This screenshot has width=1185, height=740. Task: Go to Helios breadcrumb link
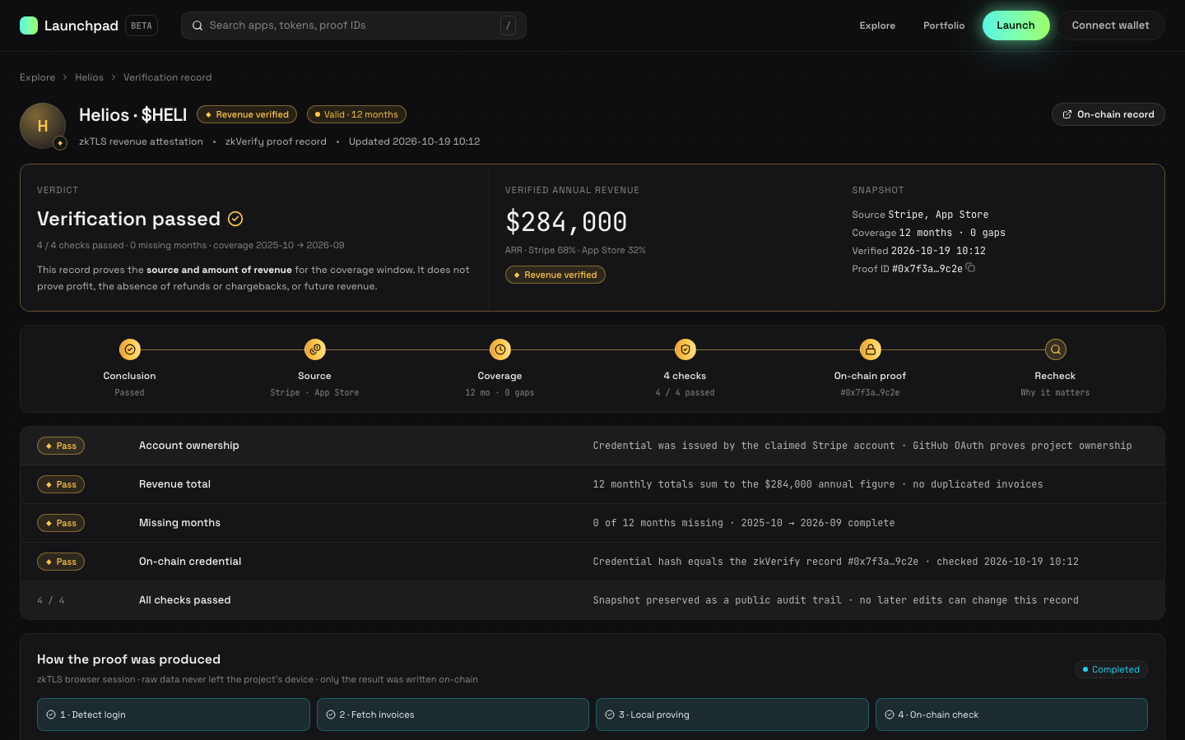point(89,77)
